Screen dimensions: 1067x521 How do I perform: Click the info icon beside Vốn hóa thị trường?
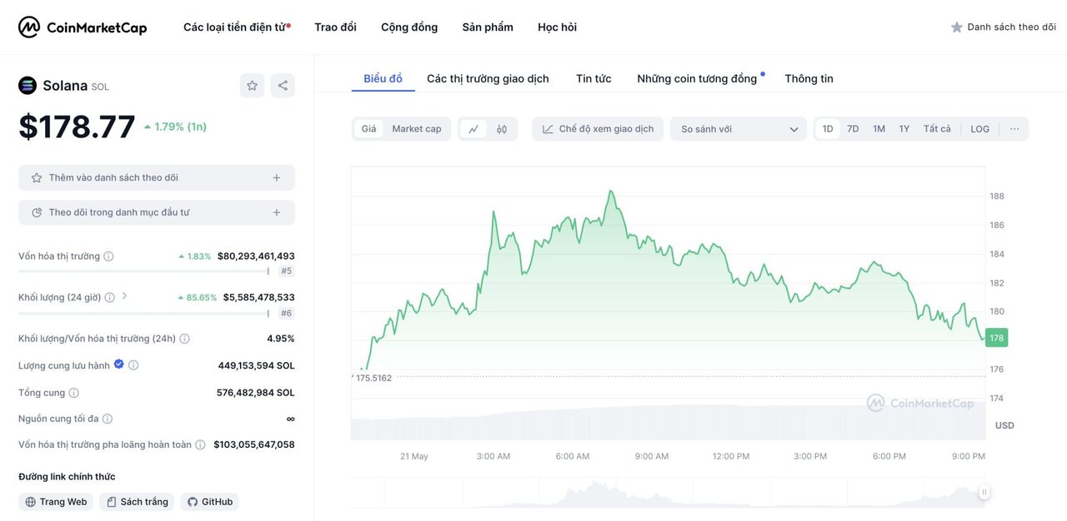point(108,256)
